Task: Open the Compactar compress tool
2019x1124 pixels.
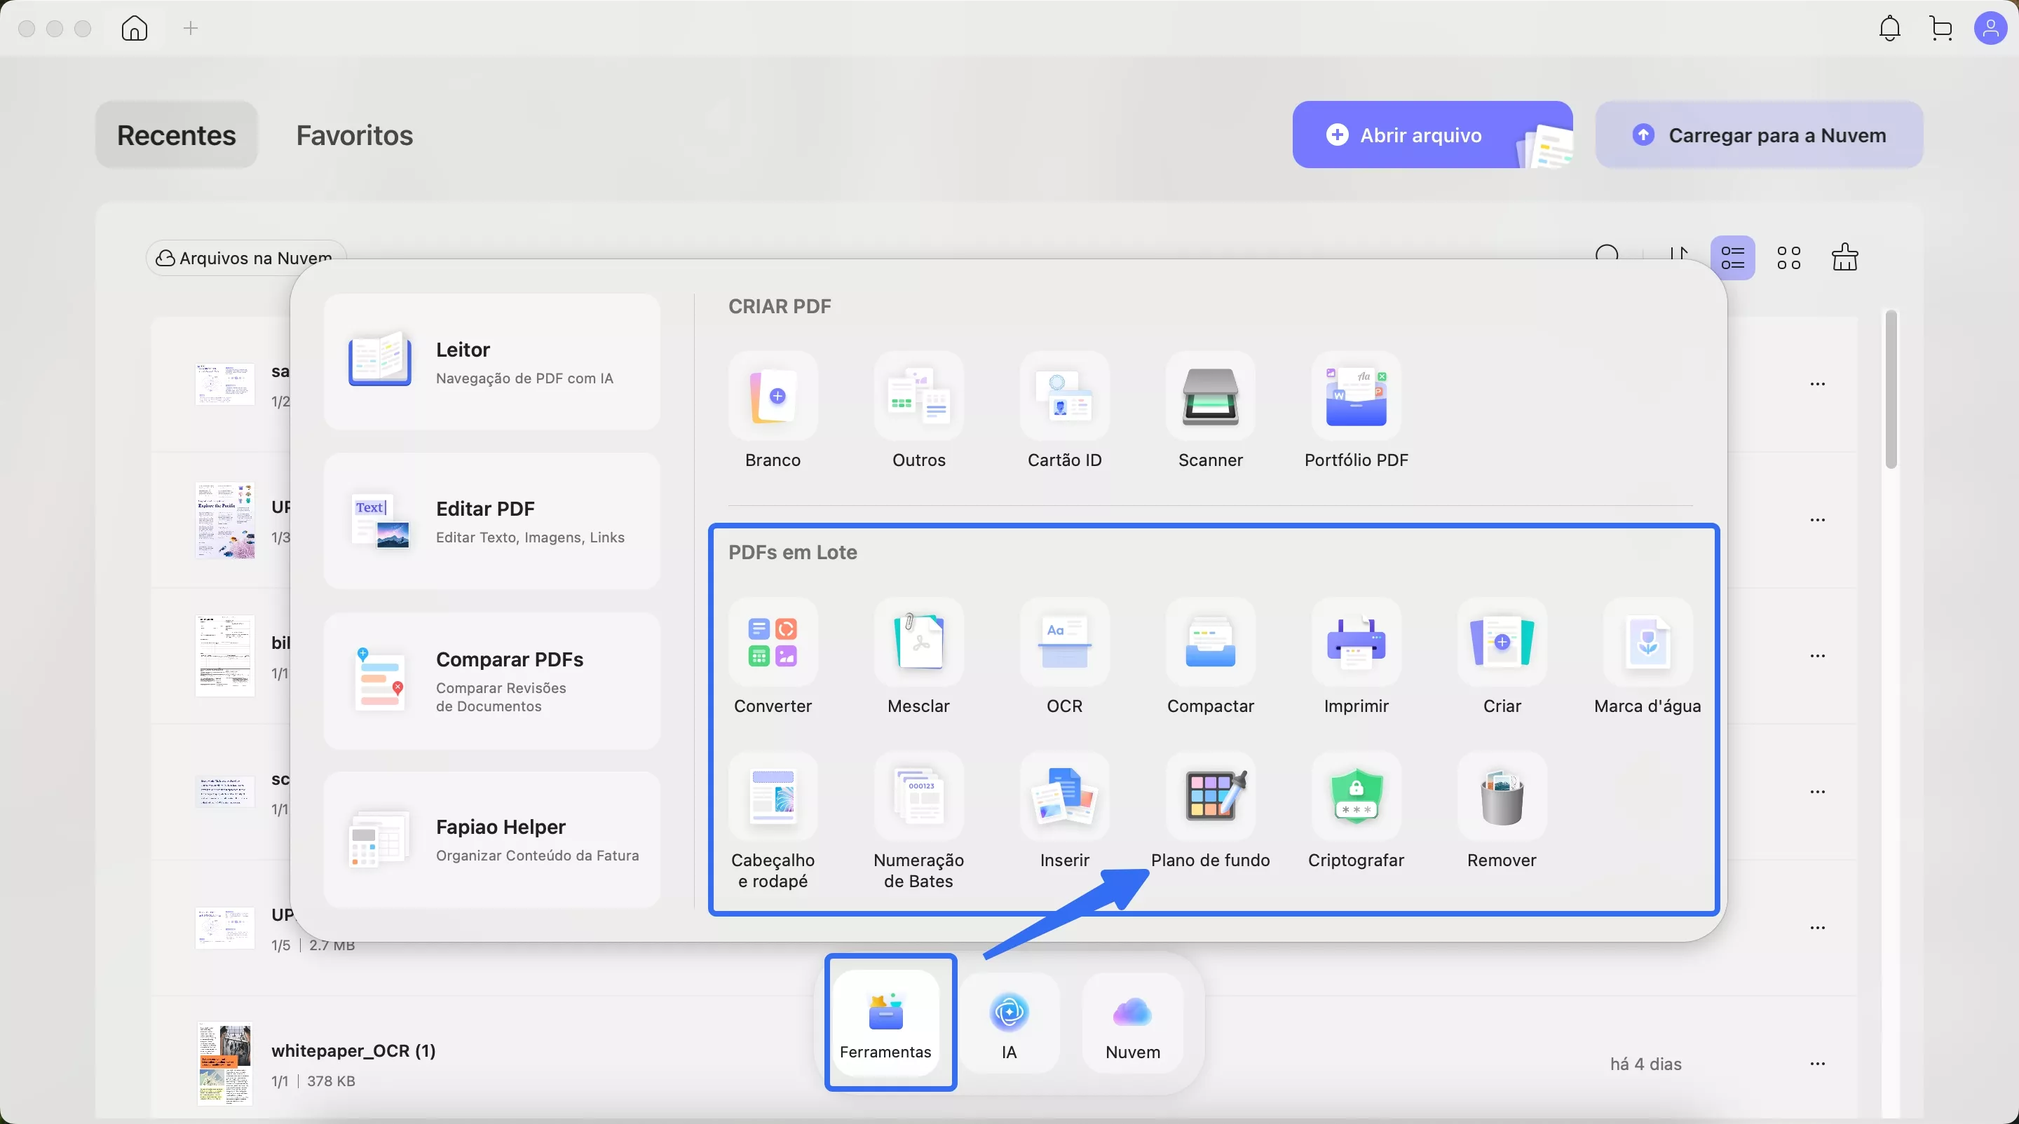Action: point(1209,643)
